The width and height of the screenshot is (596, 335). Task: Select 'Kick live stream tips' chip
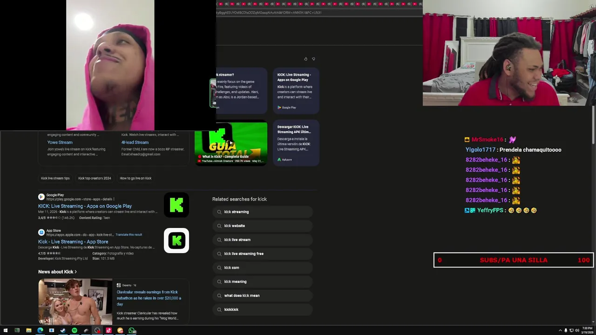(55, 178)
